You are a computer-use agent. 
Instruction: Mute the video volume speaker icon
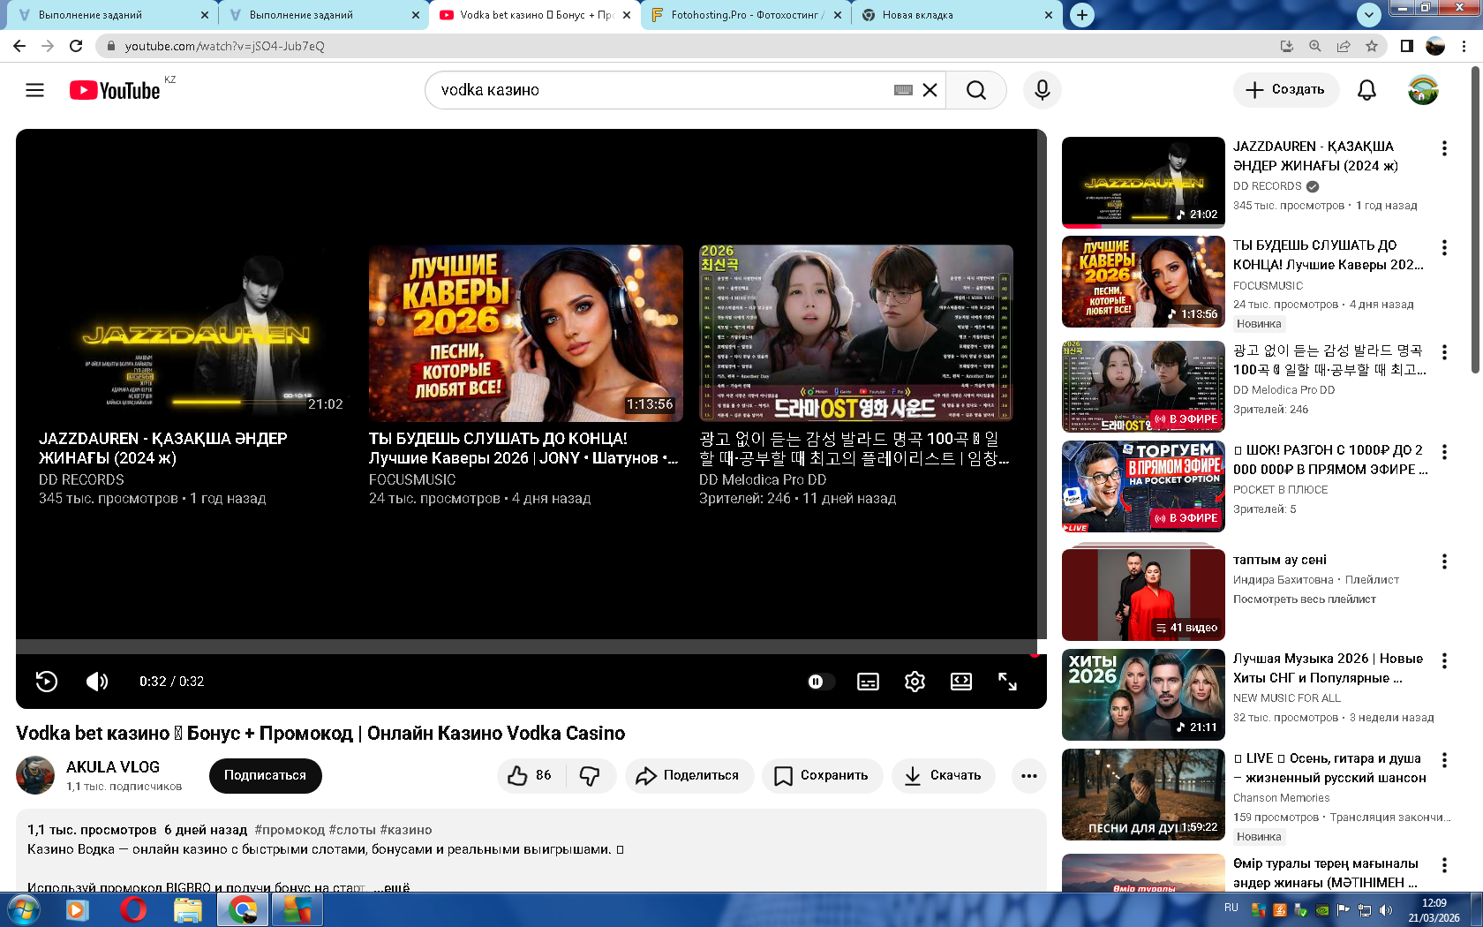(97, 682)
